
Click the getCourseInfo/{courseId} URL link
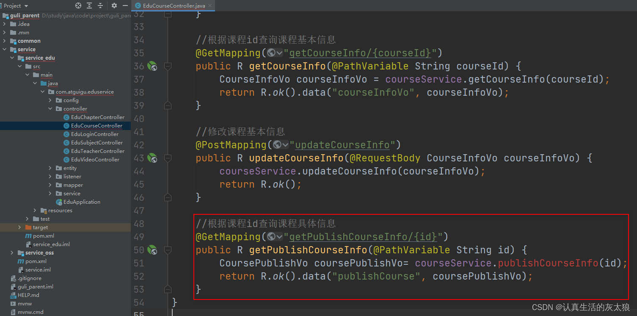360,53
